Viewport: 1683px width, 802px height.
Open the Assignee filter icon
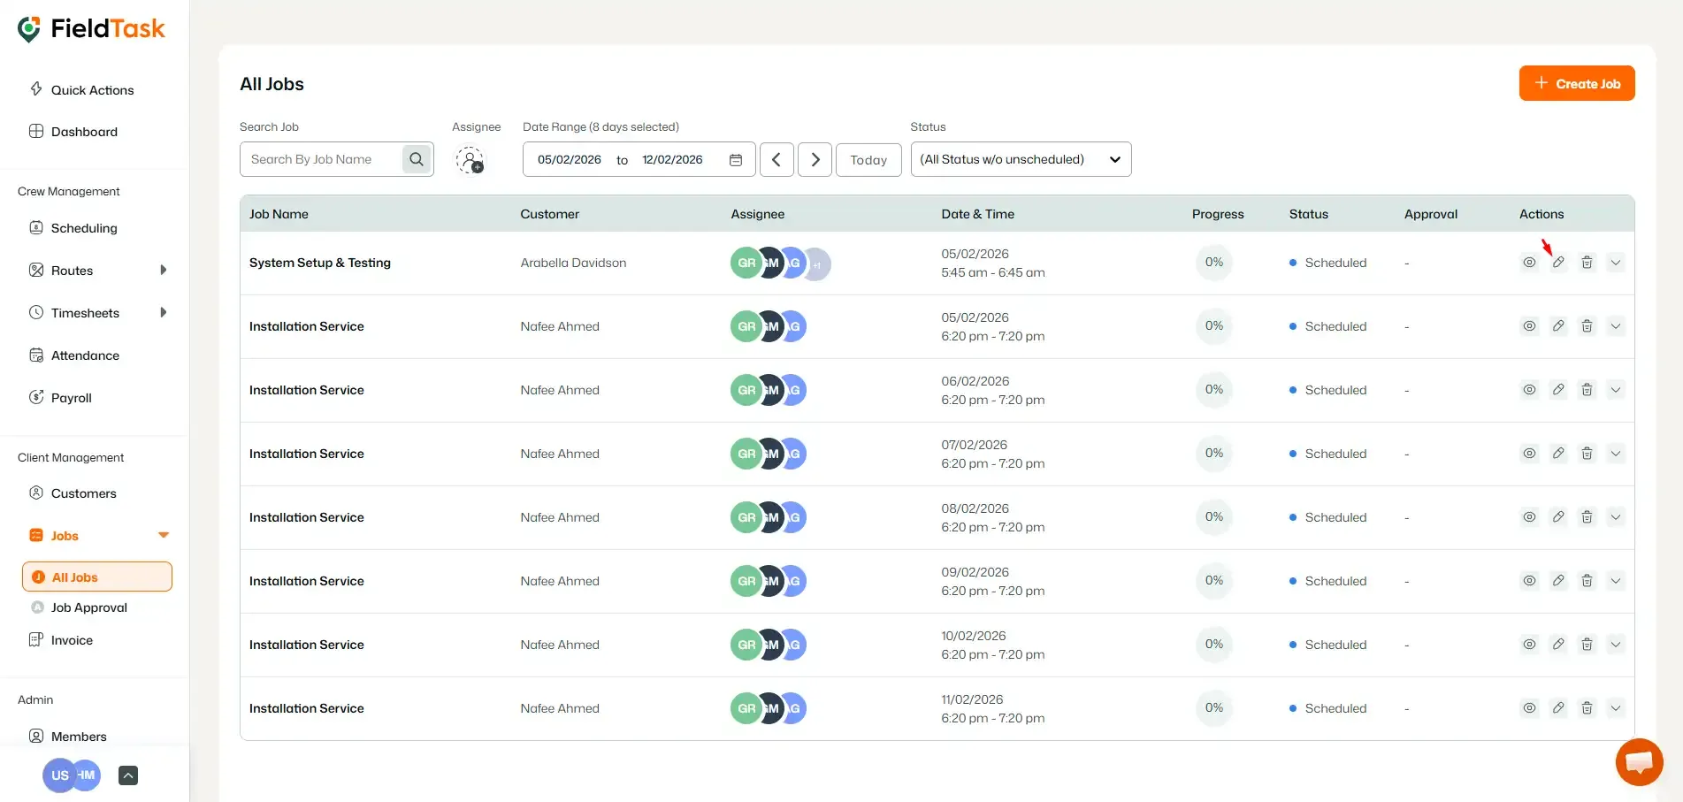pos(470,161)
